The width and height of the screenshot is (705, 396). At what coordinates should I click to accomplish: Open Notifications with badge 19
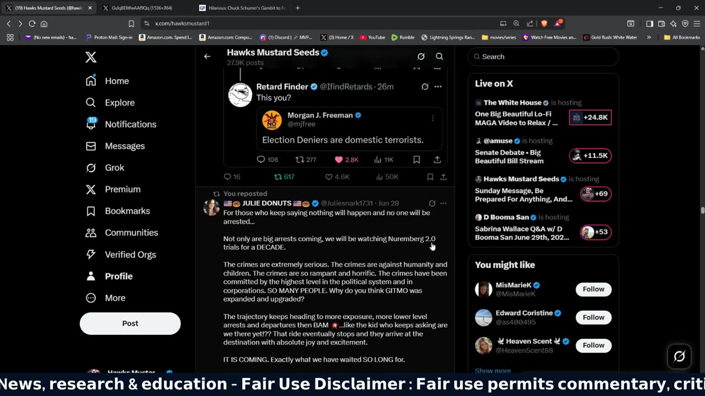(x=121, y=124)
